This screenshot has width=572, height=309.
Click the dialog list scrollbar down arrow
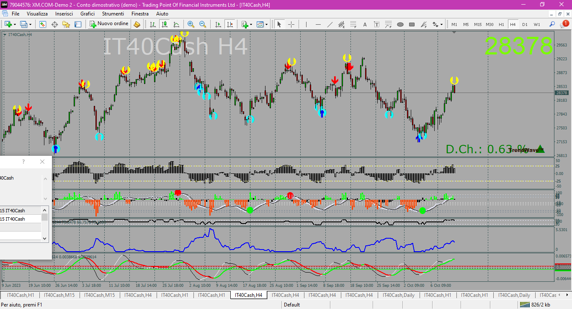45,238
